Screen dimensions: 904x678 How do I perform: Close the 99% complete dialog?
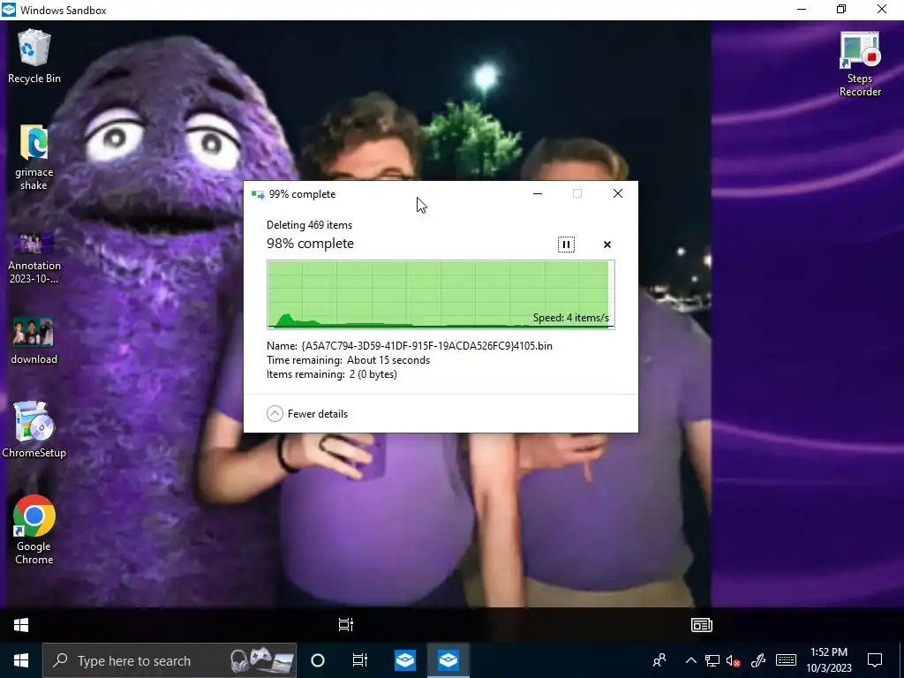617,193
